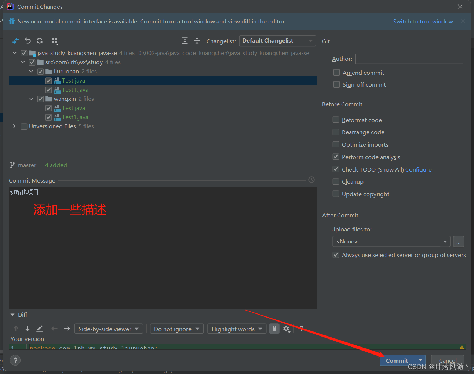
Task: Click the Collapse All icon
Action: [197, 41]
